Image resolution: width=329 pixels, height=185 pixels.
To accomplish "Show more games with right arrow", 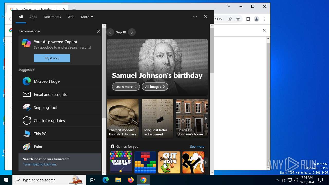I will (206, 162).
